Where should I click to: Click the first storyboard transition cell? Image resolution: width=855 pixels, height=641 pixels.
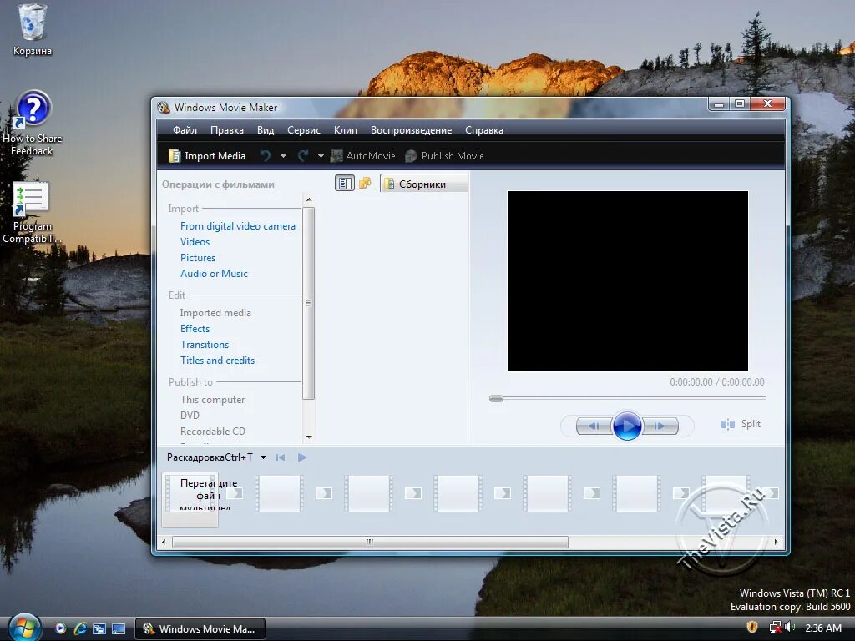tap(235, 493)
